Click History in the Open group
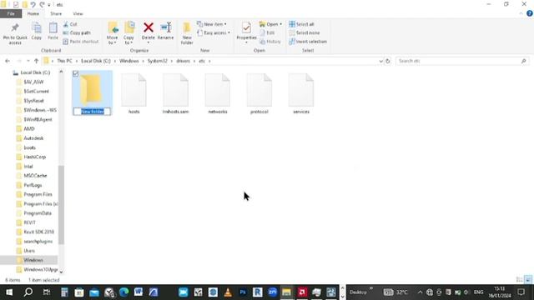The width and height of the screenshot is (534, 300). (x=270, y=42)
